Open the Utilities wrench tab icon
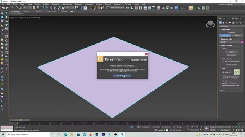 click(241, 19)
